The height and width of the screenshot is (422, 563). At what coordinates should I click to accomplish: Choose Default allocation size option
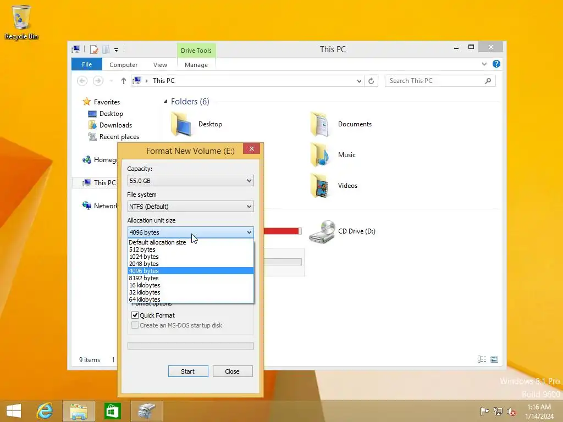[191, 242]
